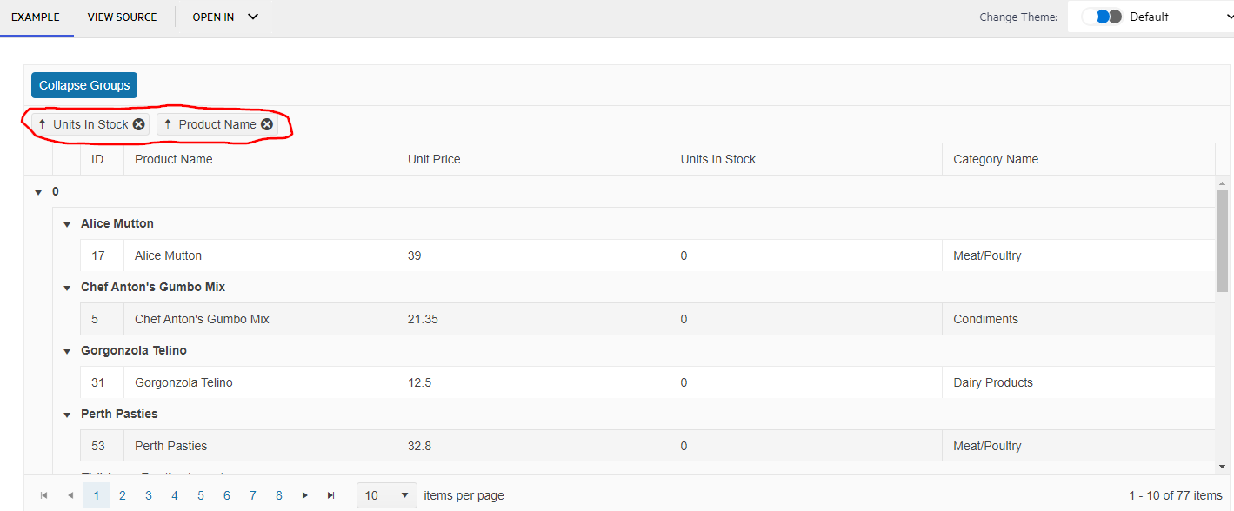Remove the Units In Stock grouping chip
The width and height of the screenshot is (1234, 511).
[x=139, y=124]
